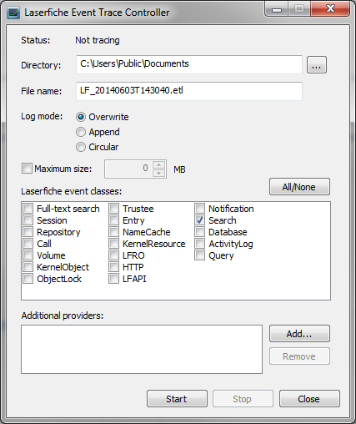Check the NameCache event class
Image resolution: width=356 pixels, height=424 pixels.
pyautogui.click(x=113, y=231)
